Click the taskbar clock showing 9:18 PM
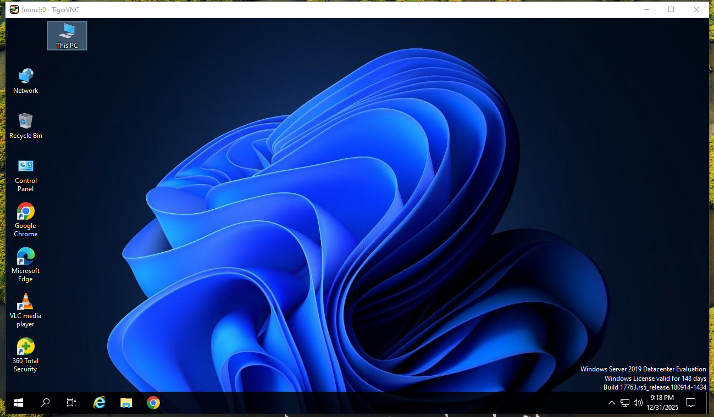Screen dimensions: 714x417 coord(662,402)
